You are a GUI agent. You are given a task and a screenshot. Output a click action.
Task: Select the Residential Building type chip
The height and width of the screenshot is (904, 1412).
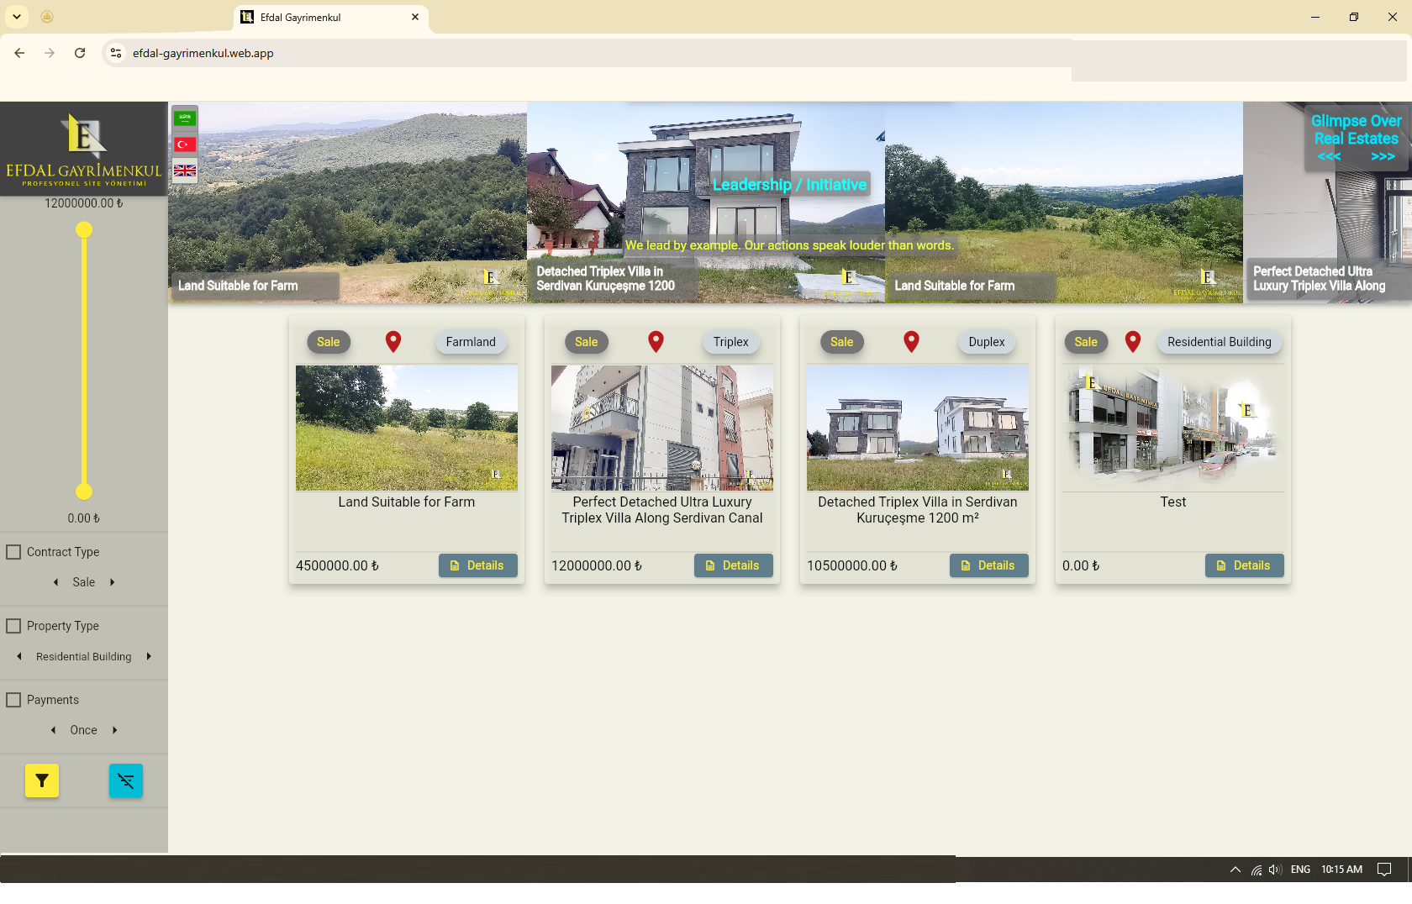pyautogui.click(x=1220, y=342)
